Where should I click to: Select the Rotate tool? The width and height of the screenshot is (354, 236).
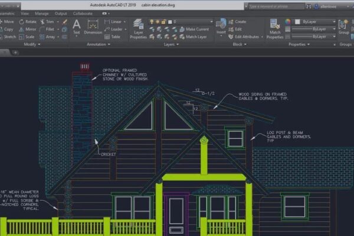tap(28, 22)
